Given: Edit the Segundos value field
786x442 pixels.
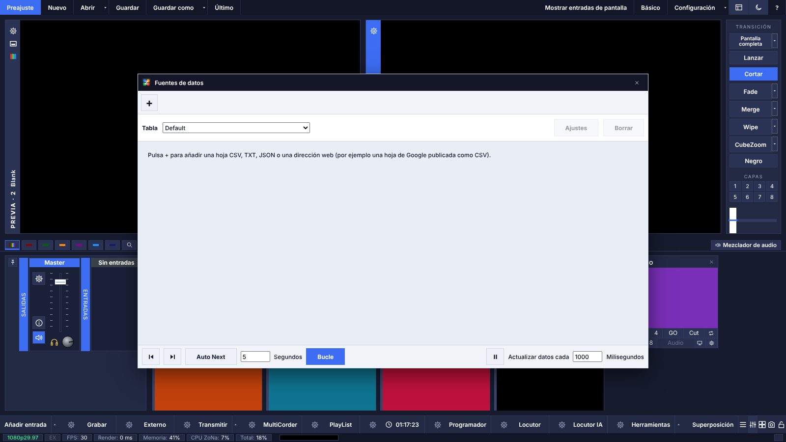Looking at the screenshot, I should tap(255, 357).
